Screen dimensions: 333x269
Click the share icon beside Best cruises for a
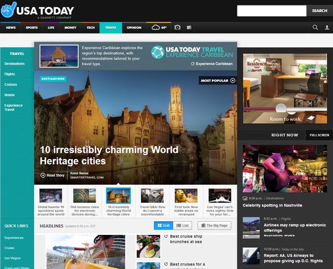[166, 264]
